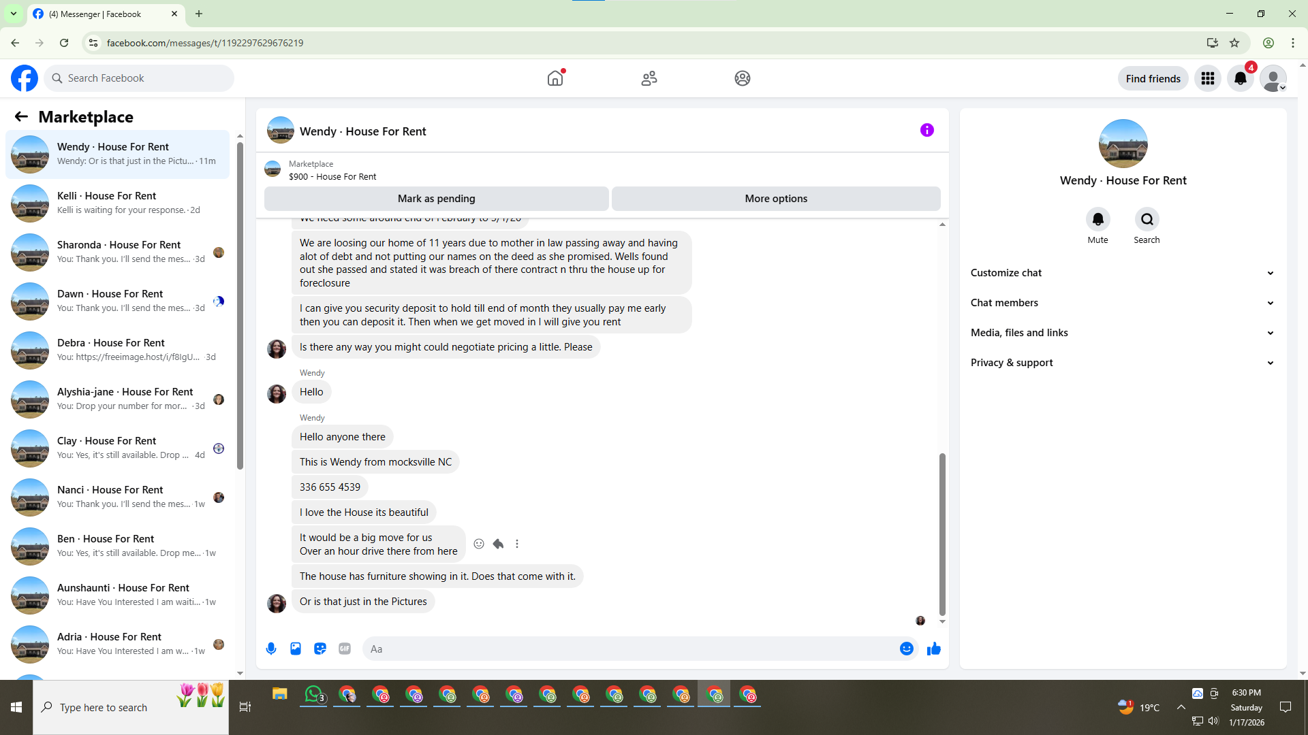
Task: Click the voice clip microphone icon
Action: (271, 649)
